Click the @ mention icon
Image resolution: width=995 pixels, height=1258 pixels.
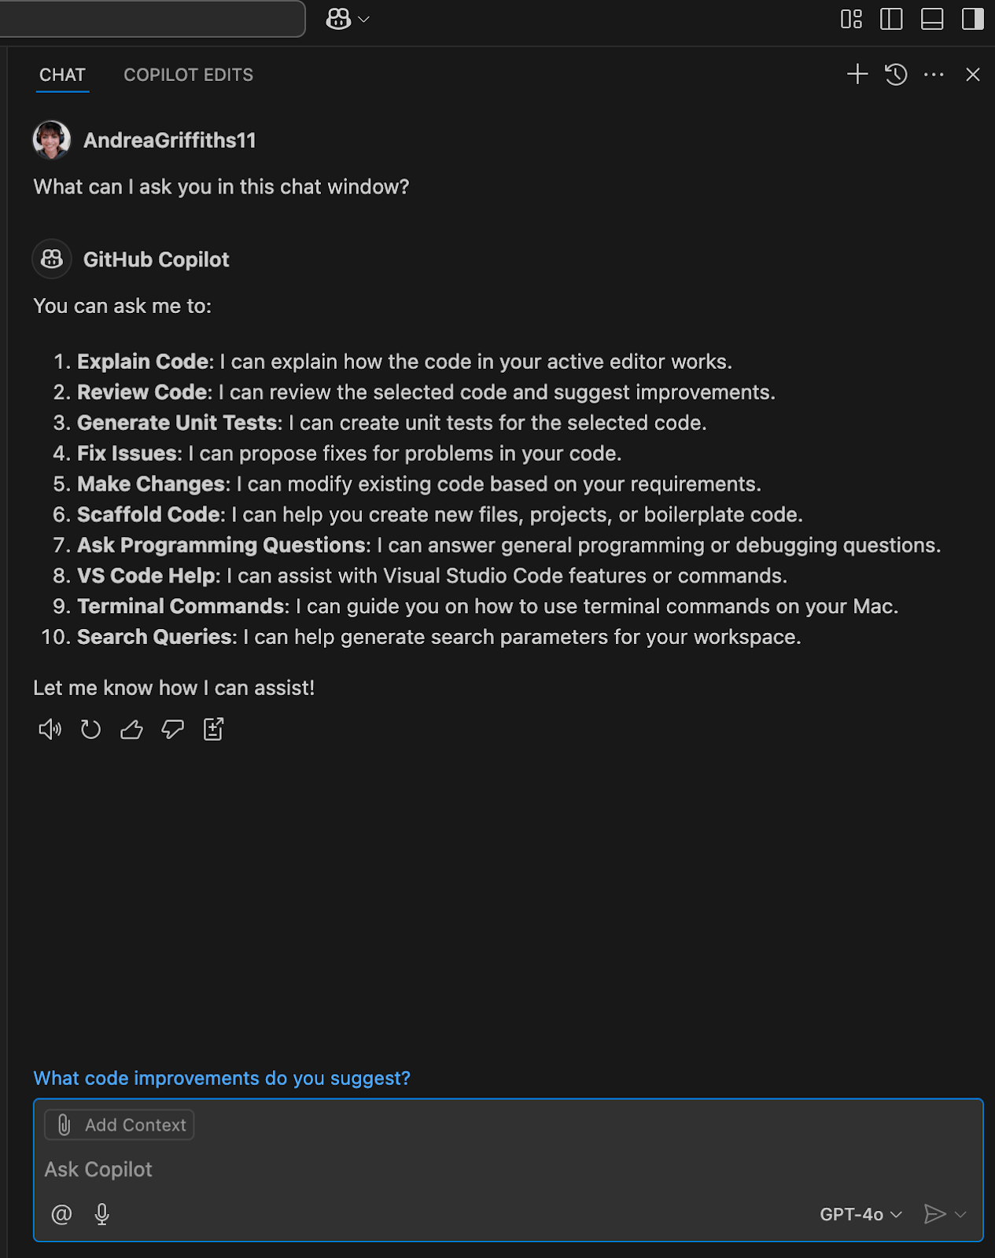[x=61, y=1214]
